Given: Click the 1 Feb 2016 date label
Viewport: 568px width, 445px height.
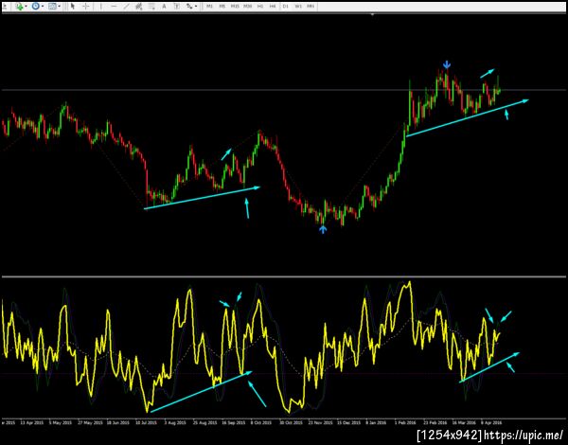Looking at the screenshot, I should point(405,422).
